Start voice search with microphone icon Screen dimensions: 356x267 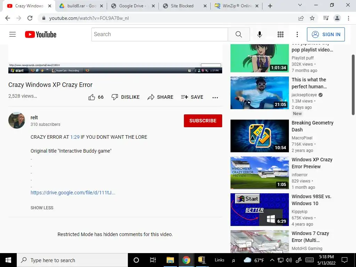[x=259, y=34]
